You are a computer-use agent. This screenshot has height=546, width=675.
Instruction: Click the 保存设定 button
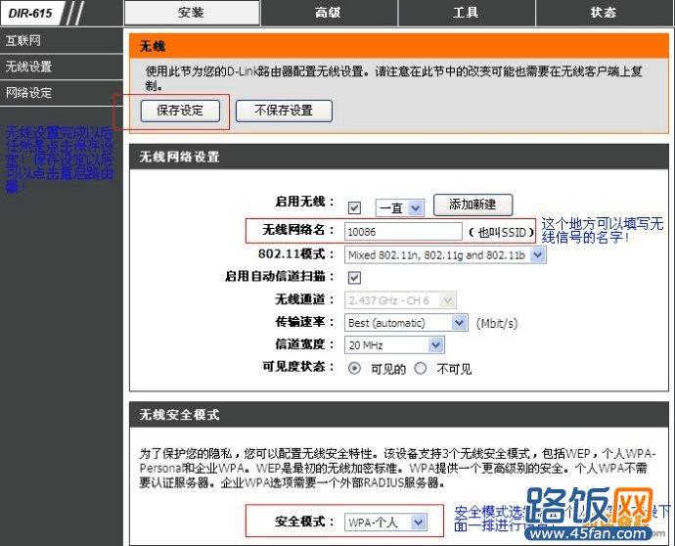click(180, 111)
